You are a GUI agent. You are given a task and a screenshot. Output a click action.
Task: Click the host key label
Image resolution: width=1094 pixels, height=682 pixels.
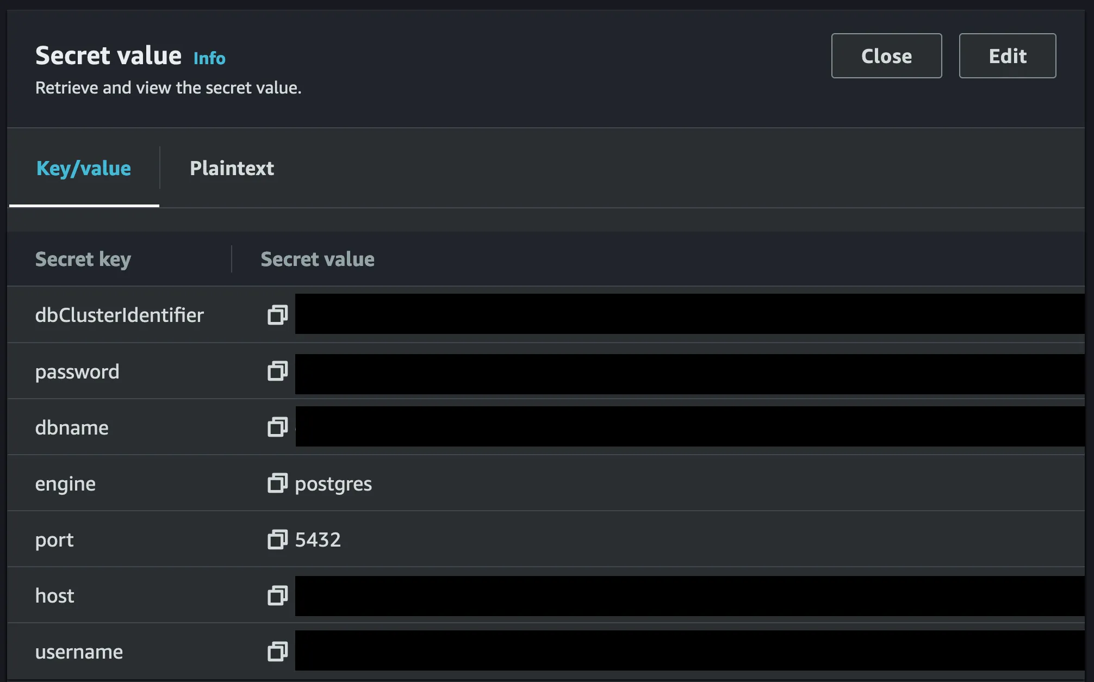point(54,596)
